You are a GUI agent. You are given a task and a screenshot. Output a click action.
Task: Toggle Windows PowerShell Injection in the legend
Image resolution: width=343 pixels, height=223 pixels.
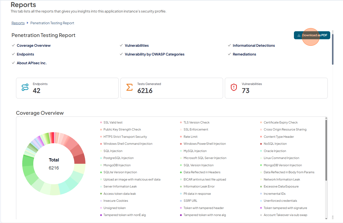203,144
